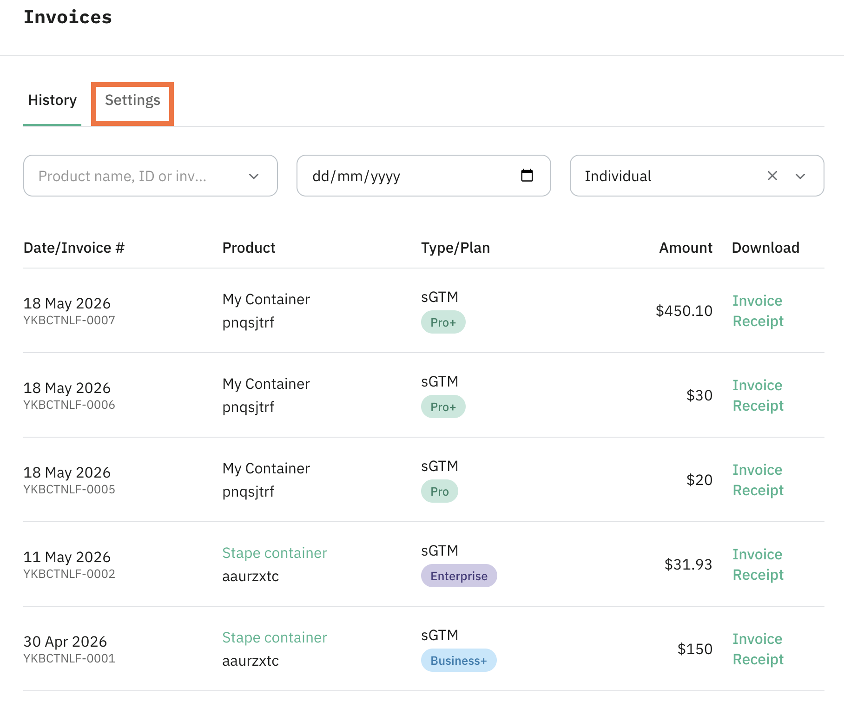The width and height of the screenshot is (844, 708).
Task: Open Stape container link dated 30 Apr 2026
Action: pos(275,637)
